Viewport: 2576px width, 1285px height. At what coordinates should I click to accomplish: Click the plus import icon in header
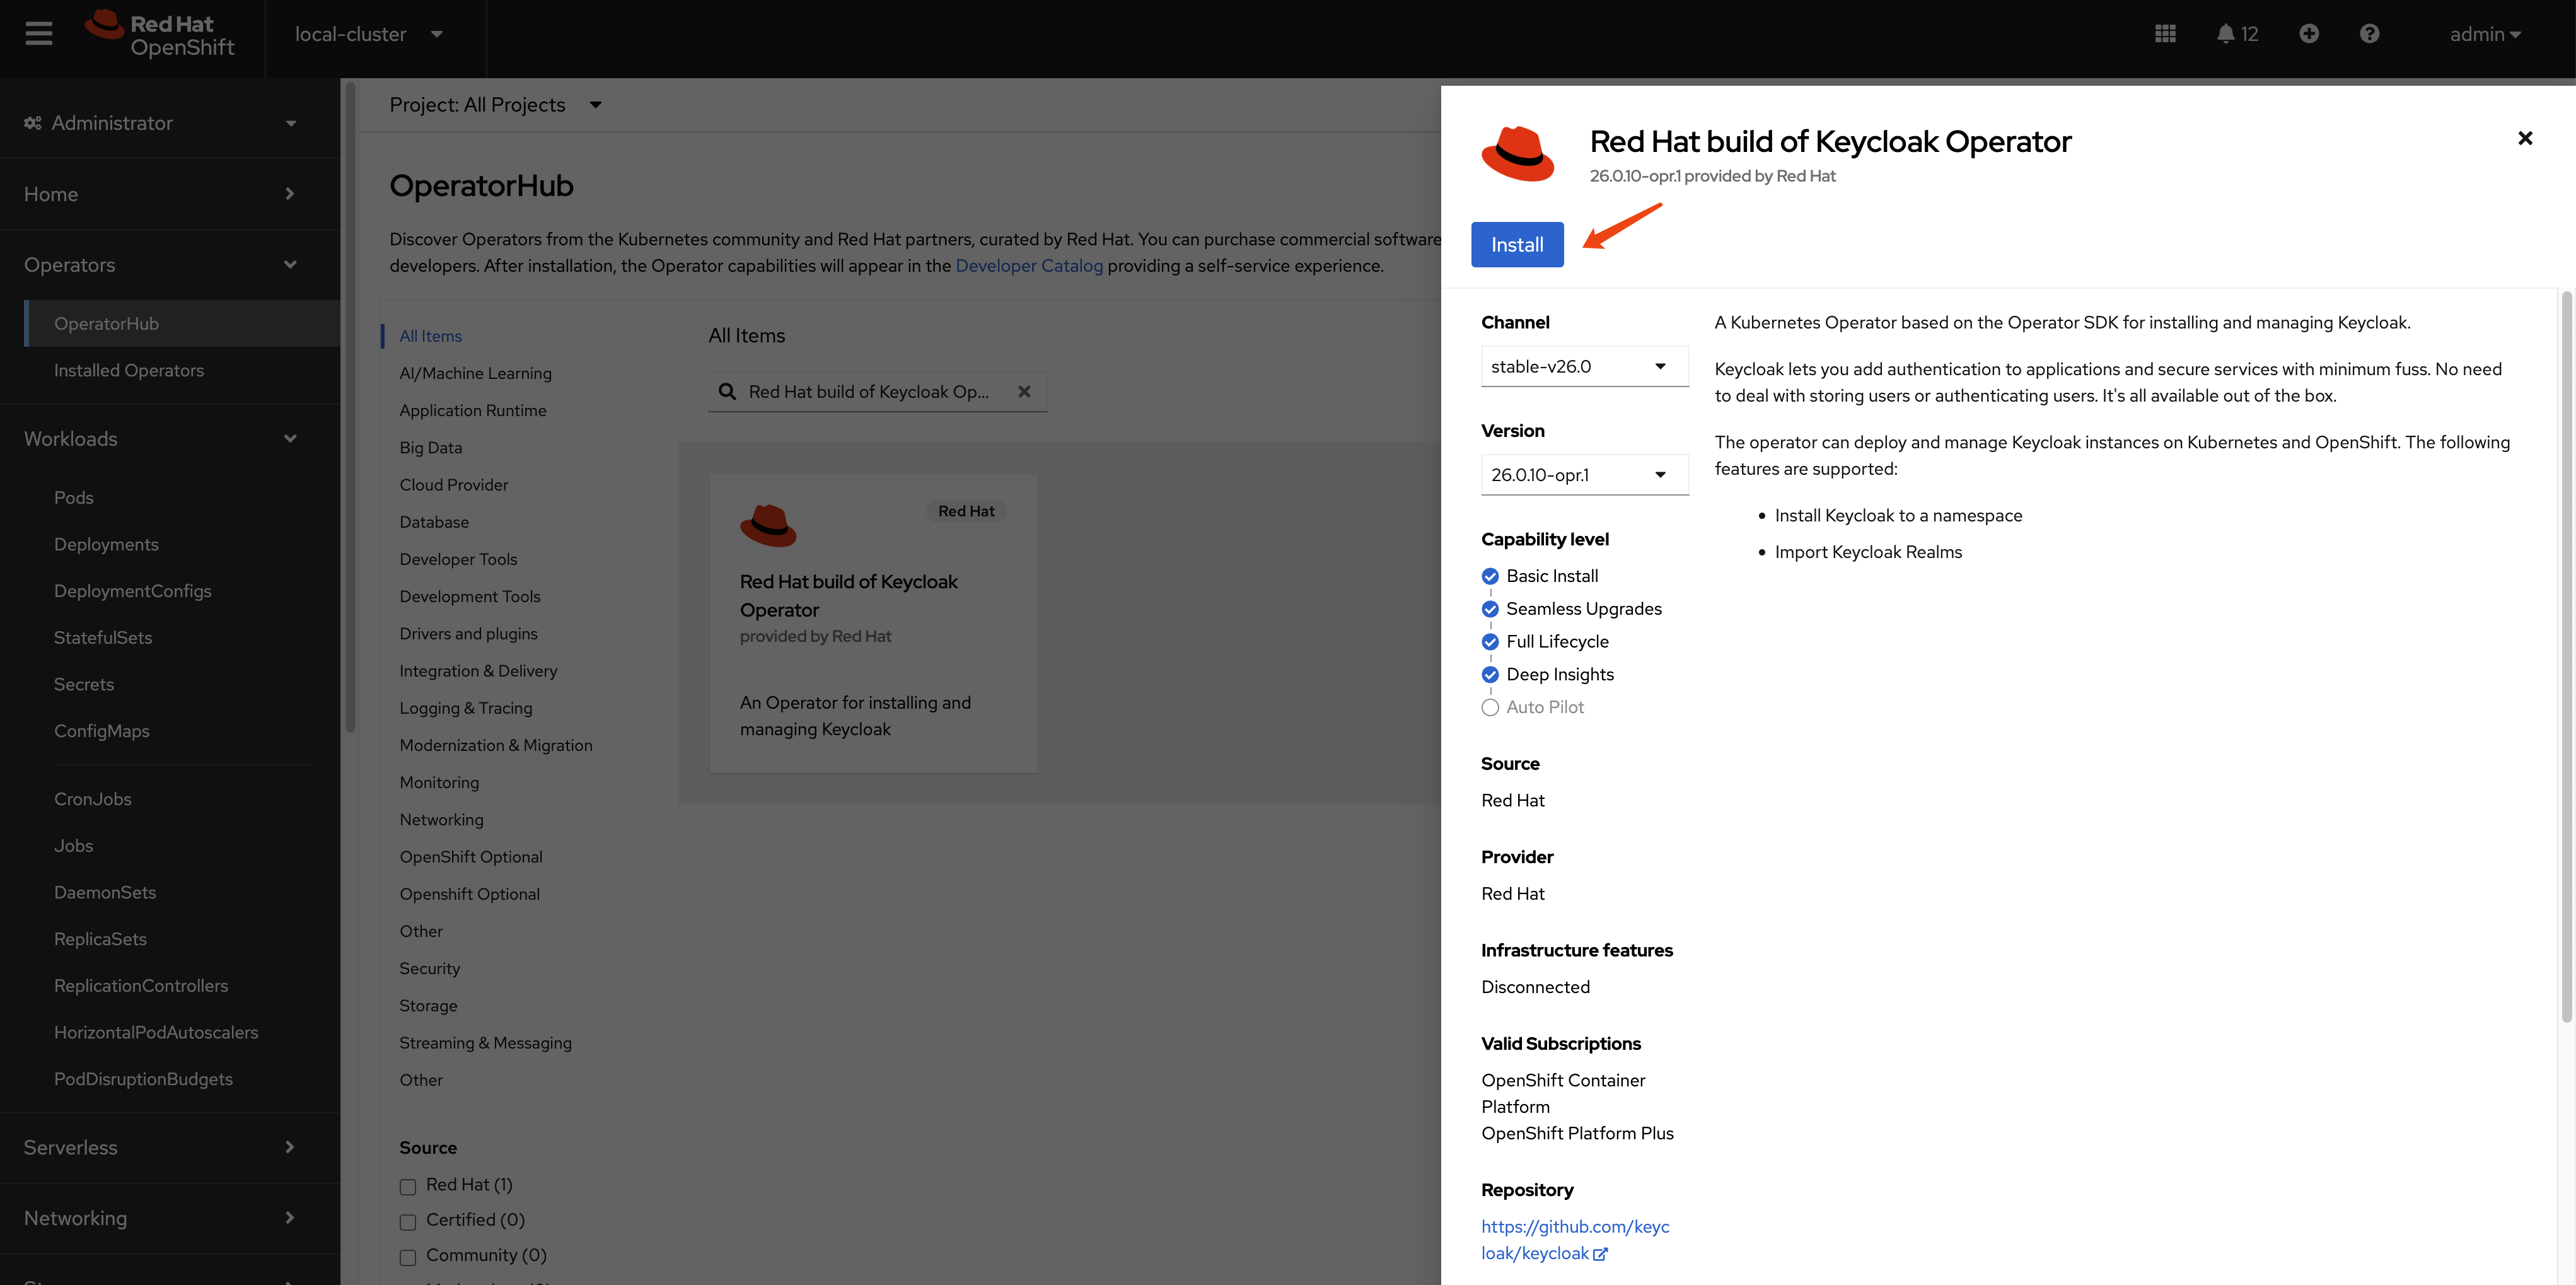[2308, 34]
